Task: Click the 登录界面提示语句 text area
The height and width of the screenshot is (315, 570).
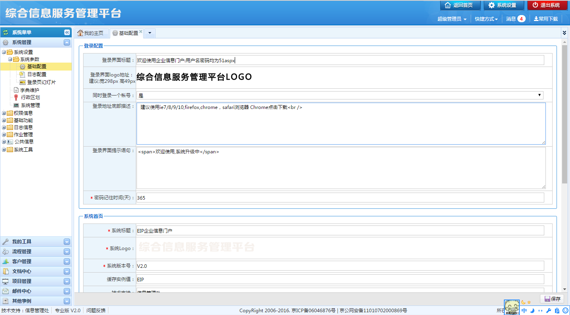Action: point(341,168)
